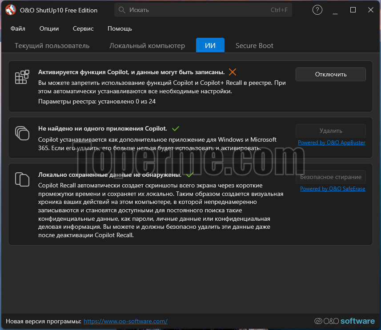The image size is (381, 330).
Task: Click the O&O software logo
Action: 344,321
